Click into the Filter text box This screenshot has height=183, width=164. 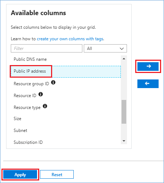(46, 49)
